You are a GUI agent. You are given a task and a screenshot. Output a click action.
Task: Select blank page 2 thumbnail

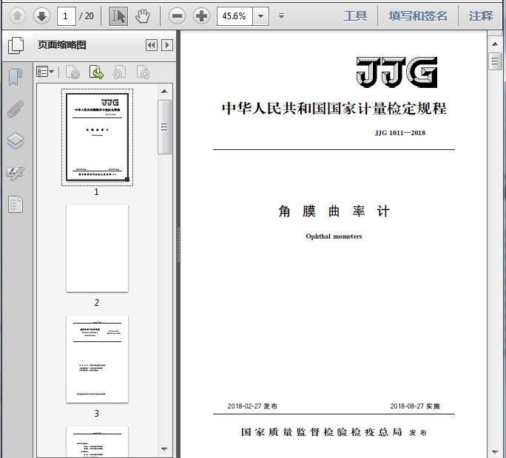[x=97, y=248]
